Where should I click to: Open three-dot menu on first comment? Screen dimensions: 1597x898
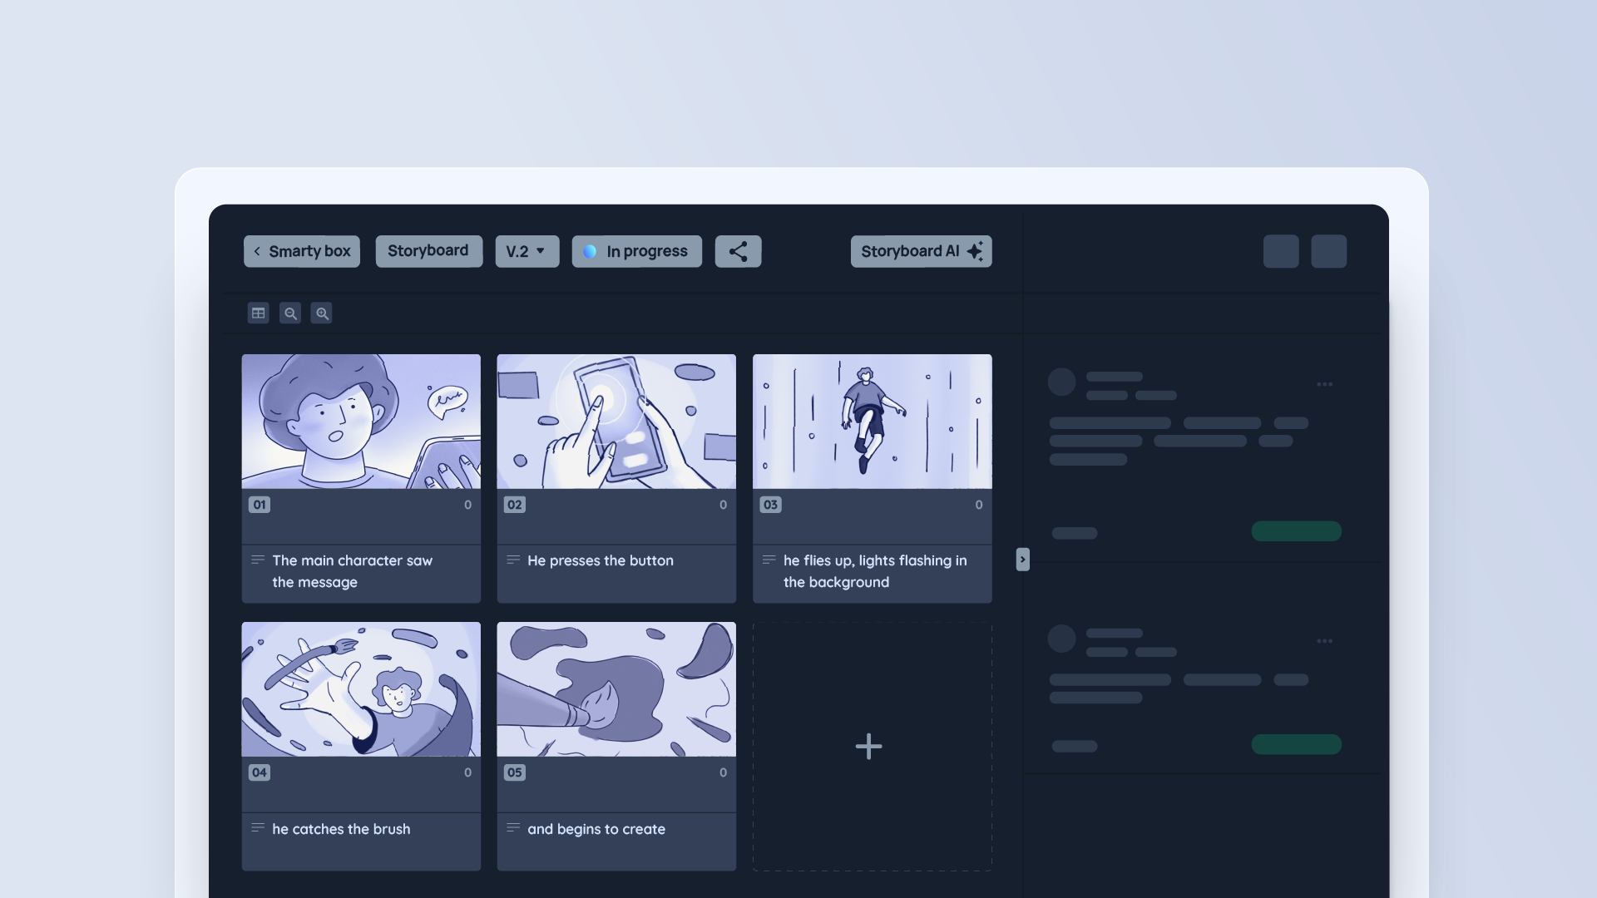(x=1324, y=384)
